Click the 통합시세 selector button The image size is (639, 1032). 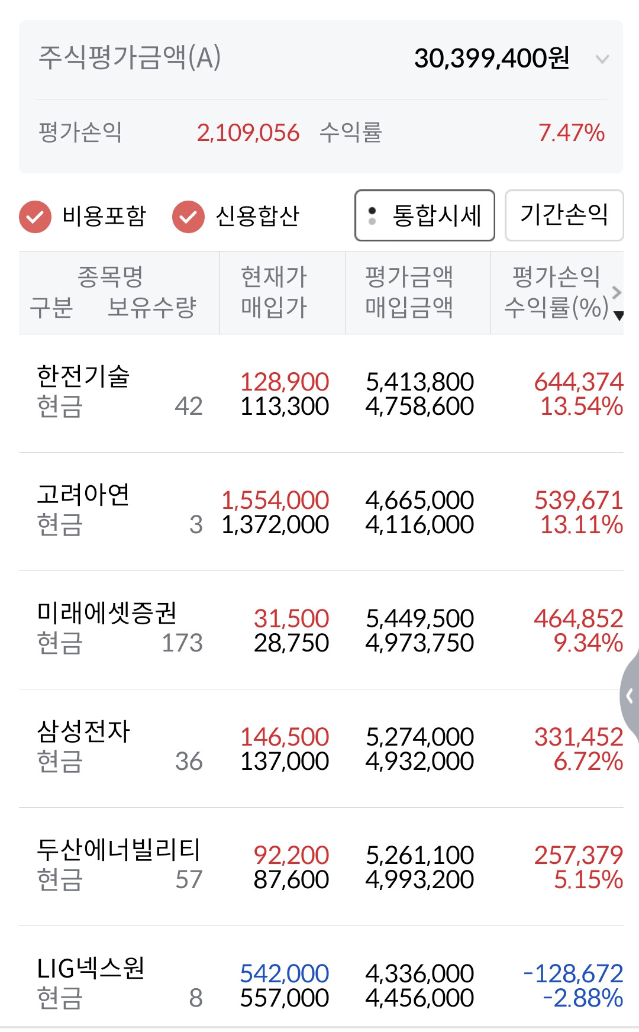[x=425, y=215]
